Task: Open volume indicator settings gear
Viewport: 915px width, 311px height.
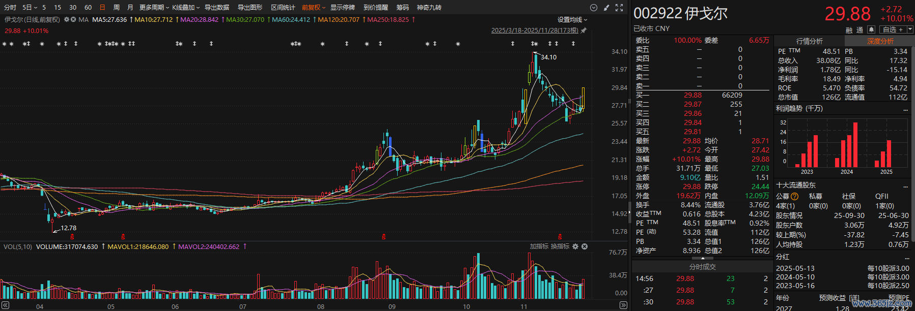Action: pos(575,246)
